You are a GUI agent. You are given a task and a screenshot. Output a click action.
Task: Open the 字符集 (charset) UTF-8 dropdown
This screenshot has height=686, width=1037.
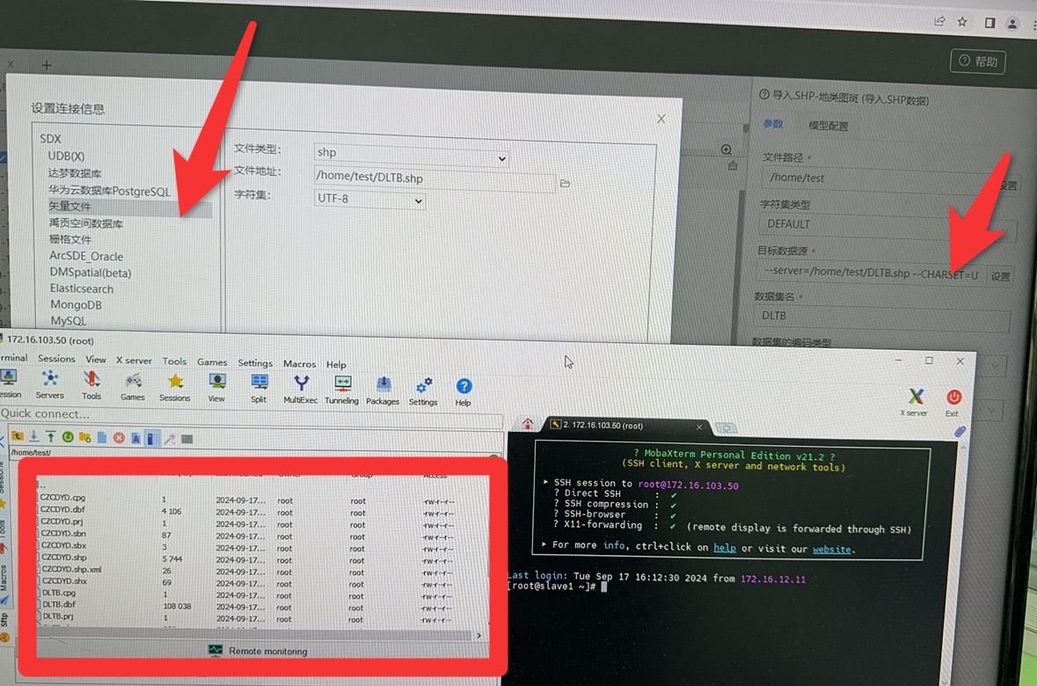[x=369, y=199]
